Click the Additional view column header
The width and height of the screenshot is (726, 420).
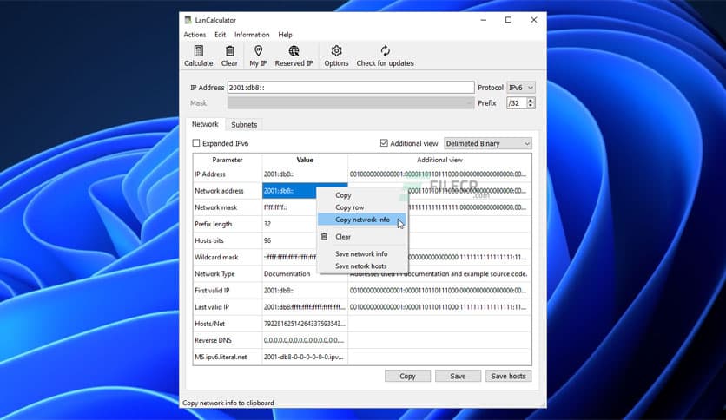(x=439, y=160)
